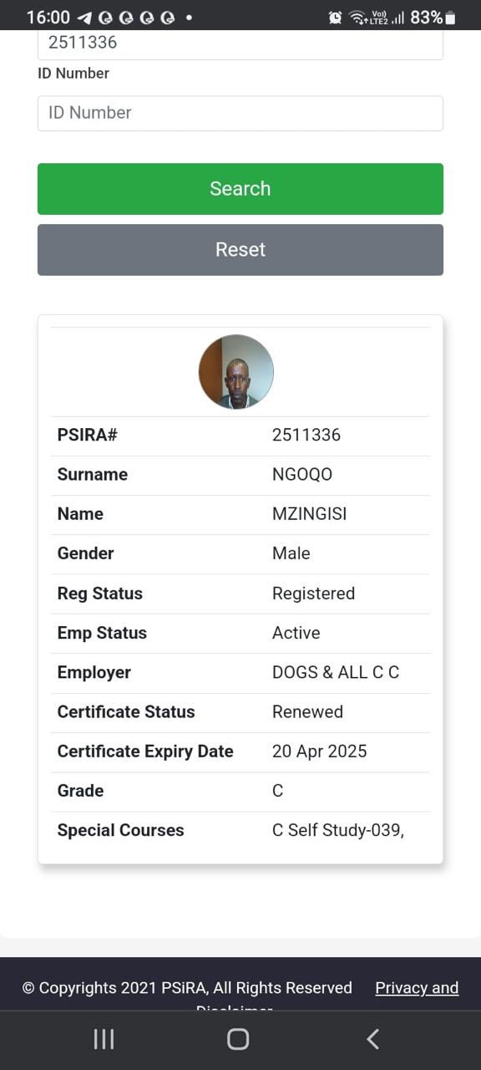Tap the employer value DOGS & ALL C C
Screen dimensions: 481x1070
pos(336,673)
